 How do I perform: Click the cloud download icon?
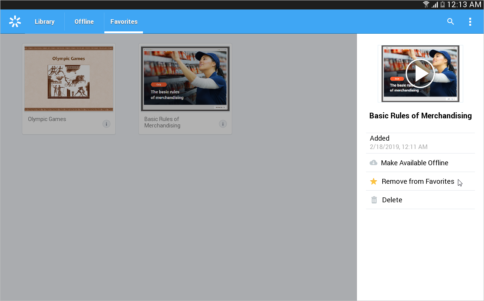[373, 163]
